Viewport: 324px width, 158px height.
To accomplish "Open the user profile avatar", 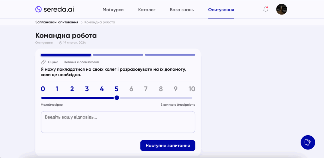I will coord(281,9).
